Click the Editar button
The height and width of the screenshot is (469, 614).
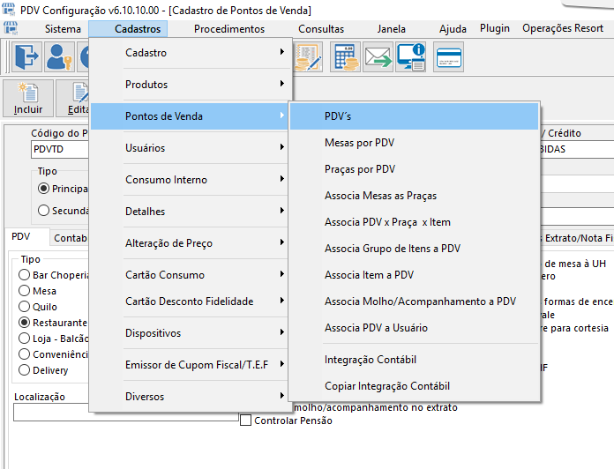tap(73, 98)
